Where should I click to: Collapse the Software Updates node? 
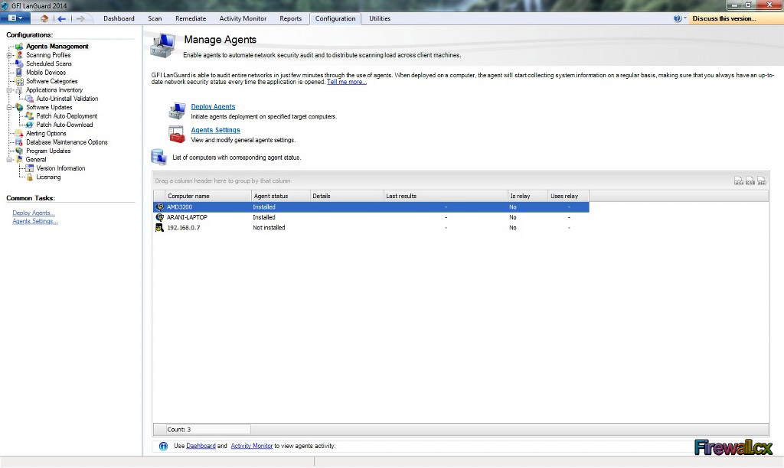pyautogui.click(x=9, y=107)
